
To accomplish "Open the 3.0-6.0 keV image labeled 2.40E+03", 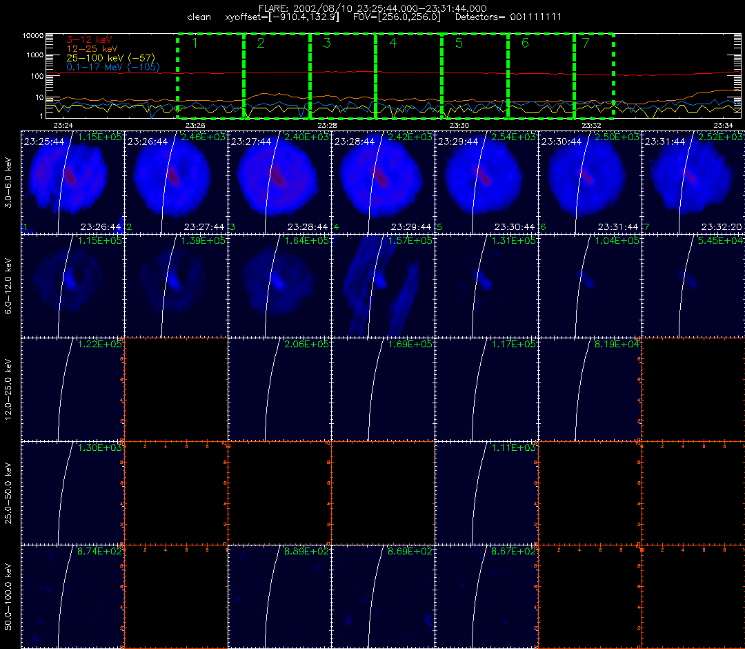I will (x=280, y=182).
